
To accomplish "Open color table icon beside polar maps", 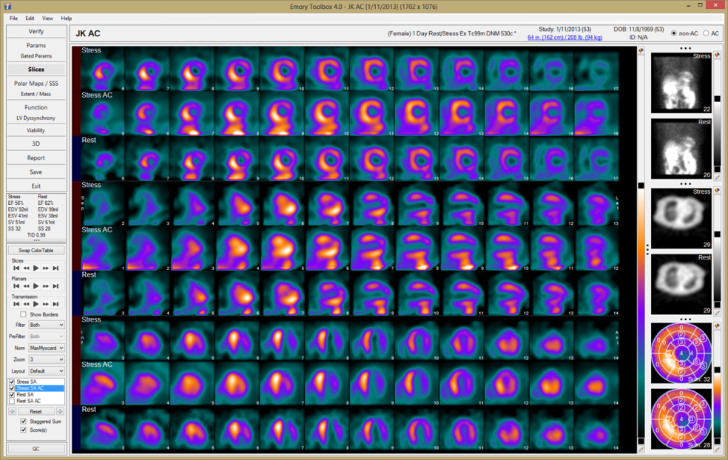I will point(717,326).
